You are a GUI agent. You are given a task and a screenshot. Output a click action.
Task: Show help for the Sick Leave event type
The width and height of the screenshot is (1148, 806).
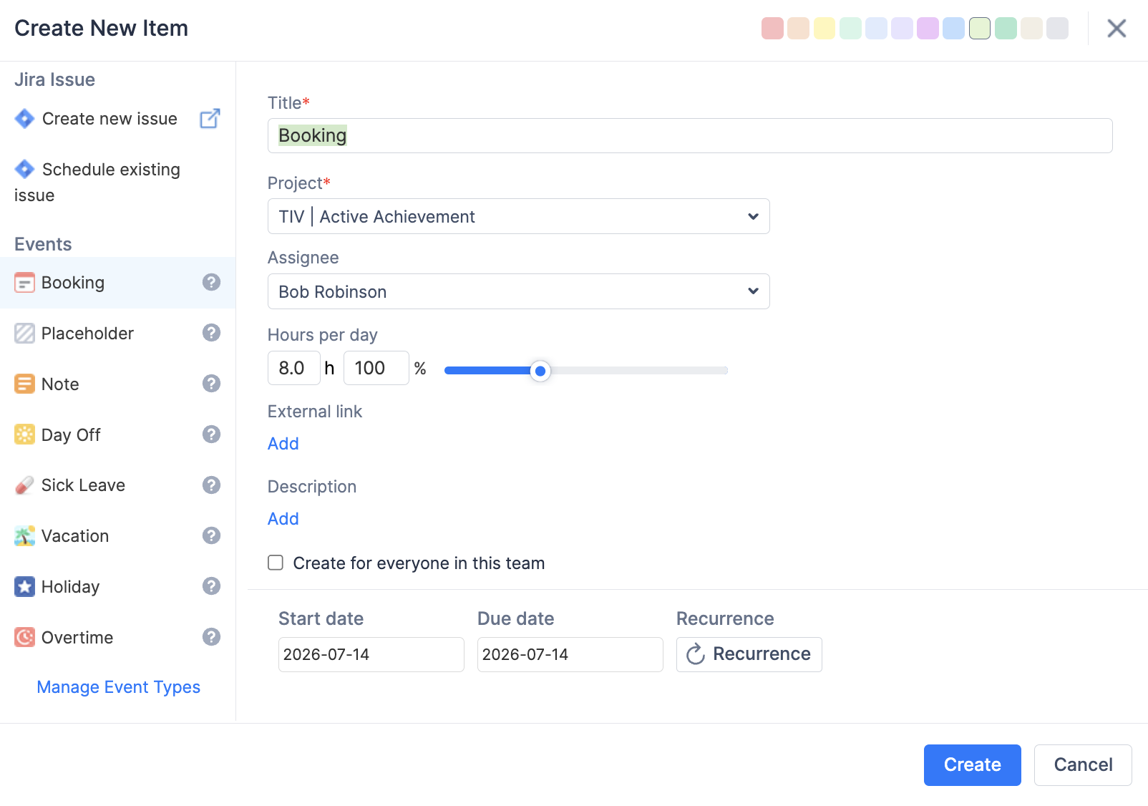(211, 485)
